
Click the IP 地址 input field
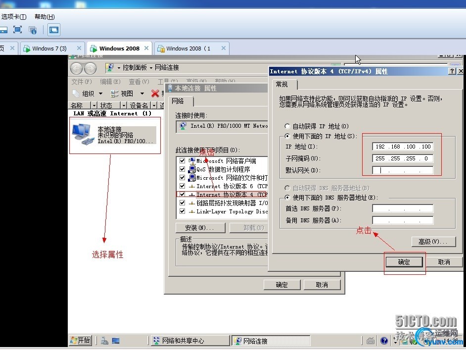[402, 147]
